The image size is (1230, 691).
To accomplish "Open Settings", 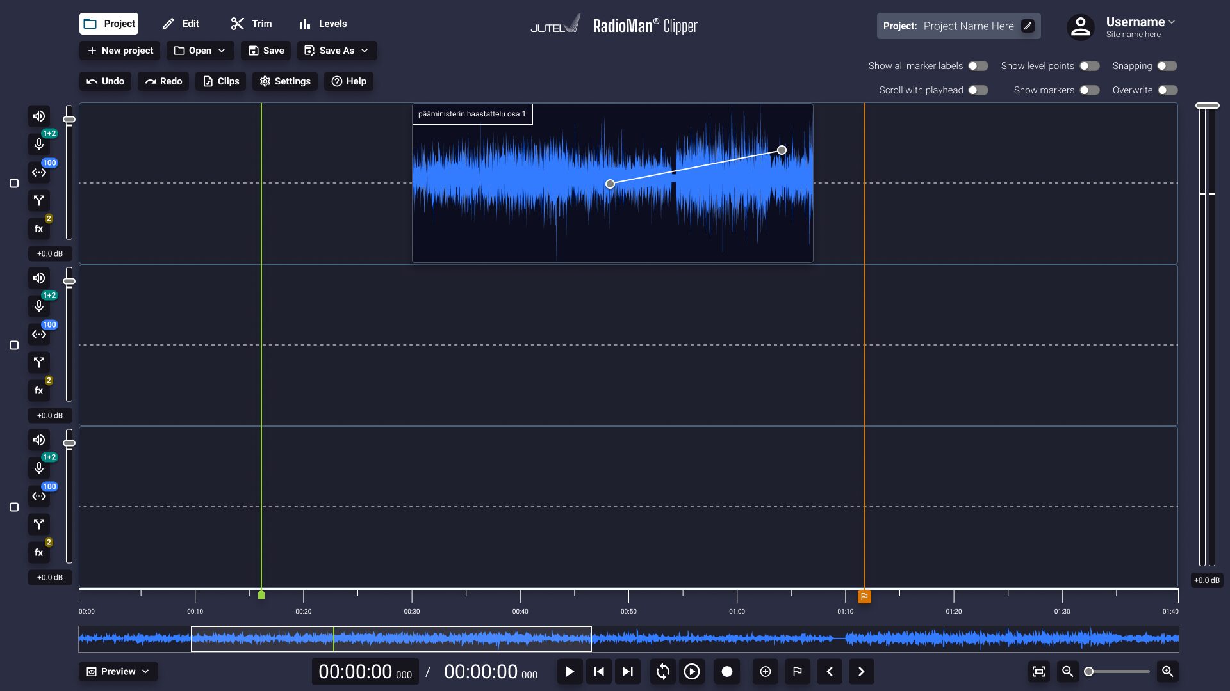I will 285,81.
